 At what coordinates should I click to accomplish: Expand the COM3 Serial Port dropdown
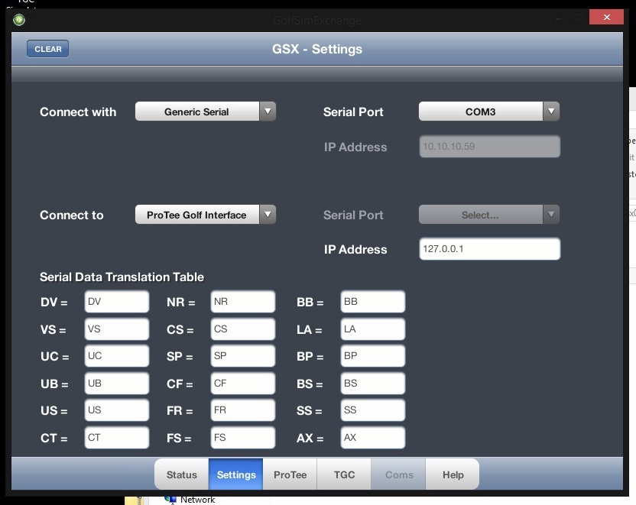pyautogui.click(x=488, y=112)
